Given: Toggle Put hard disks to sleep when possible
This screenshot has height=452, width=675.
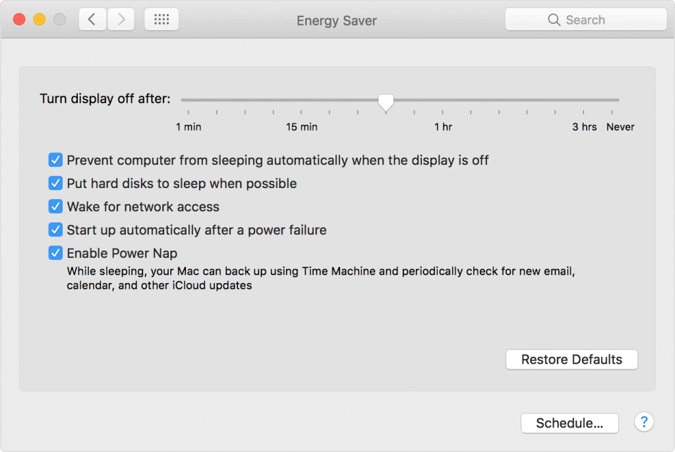Looking at the screenshot, I should coord(55,183).
